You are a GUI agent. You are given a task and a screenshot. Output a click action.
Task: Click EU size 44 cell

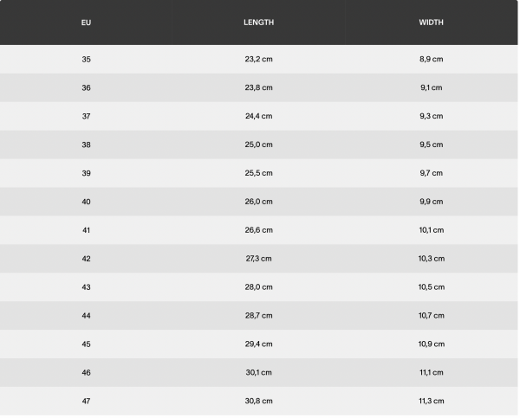pos(86,316)
